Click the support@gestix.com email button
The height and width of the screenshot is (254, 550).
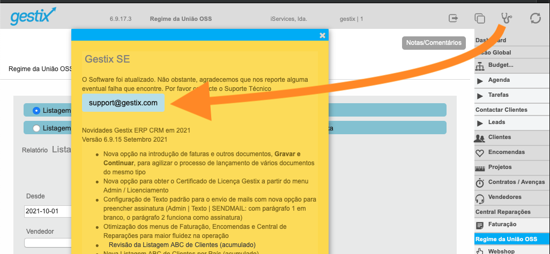123,103
